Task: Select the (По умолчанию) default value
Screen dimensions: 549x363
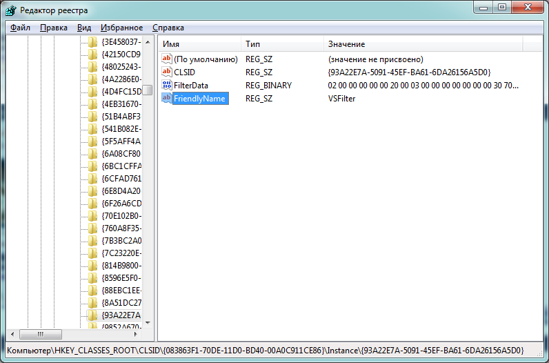Action: coord(206,59)
